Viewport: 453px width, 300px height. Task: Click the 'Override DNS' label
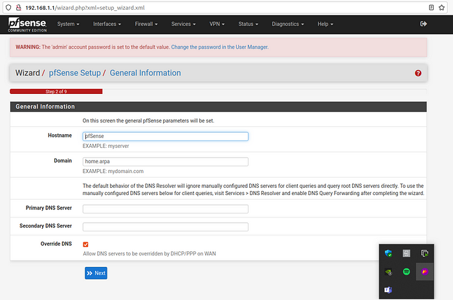pos(56,244)
